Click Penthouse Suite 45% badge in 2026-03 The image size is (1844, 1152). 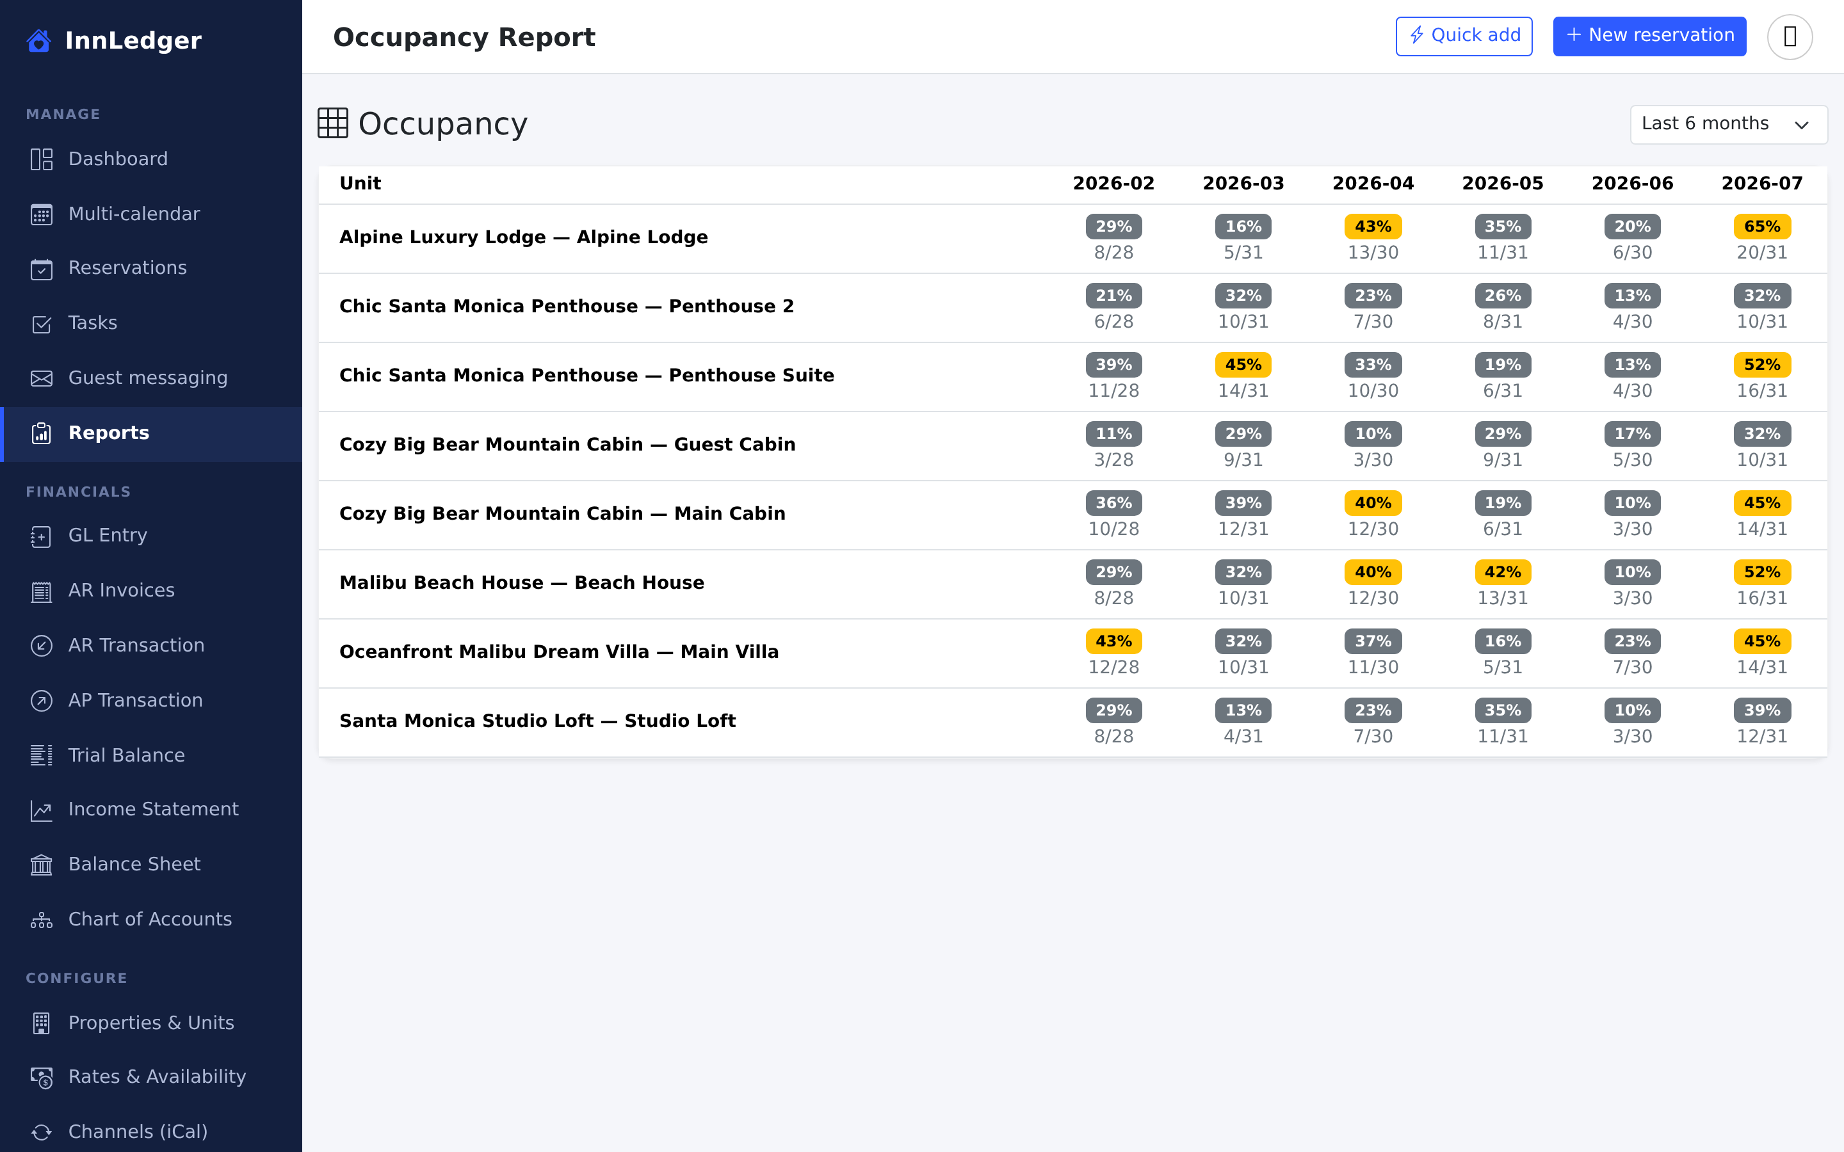pos(1243,365)
